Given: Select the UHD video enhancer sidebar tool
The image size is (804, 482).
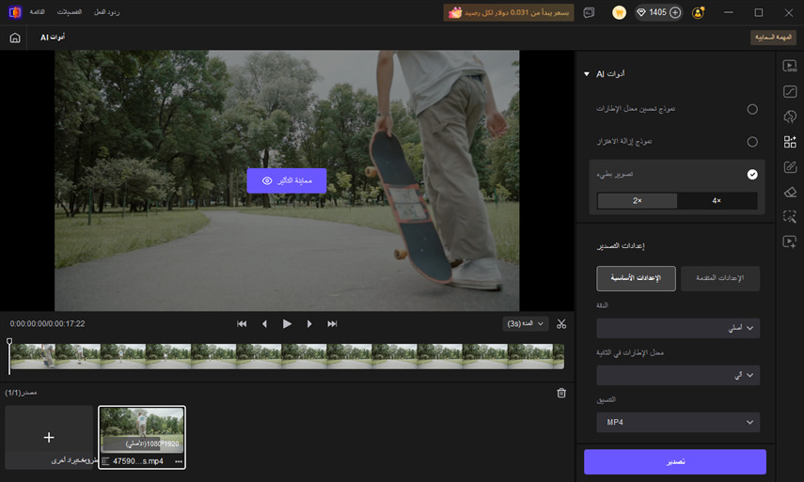Looking at the screenshot, I should pos(790,66).
